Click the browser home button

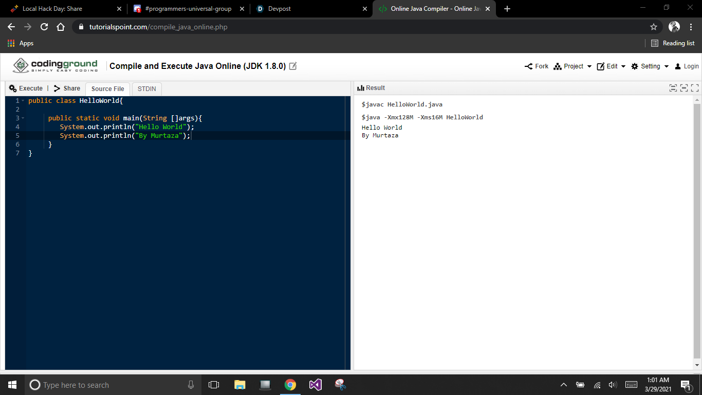click(61, 27)
